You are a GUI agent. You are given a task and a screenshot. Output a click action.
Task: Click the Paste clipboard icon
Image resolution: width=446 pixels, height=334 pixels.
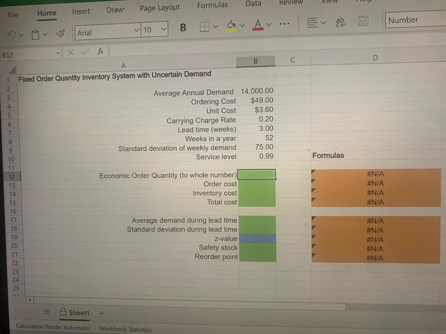pyautogui.click(x=35, y=35)
